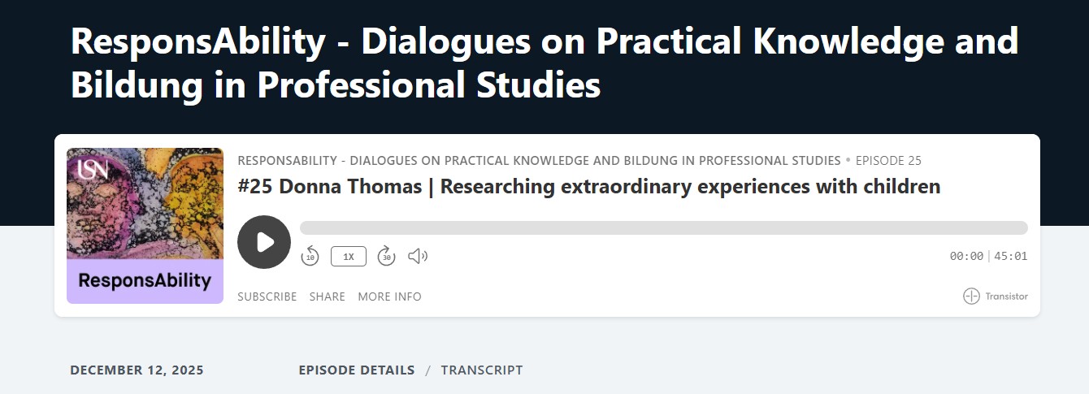Select the EPISODE DETAILS tab

tap(357, 370)
